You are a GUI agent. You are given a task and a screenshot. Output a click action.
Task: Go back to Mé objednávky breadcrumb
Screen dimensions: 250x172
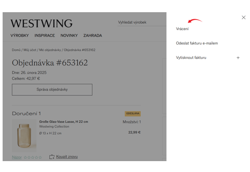click(50, 50)
